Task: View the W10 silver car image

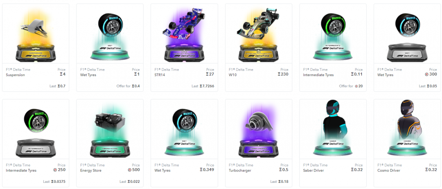Action: pos(259,34)
